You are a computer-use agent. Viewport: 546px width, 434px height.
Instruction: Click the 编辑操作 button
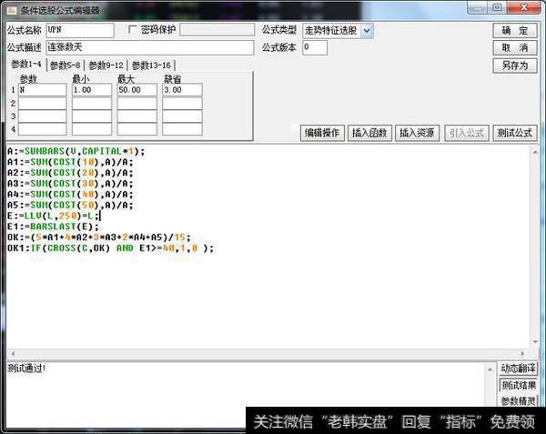click(322, 133)
